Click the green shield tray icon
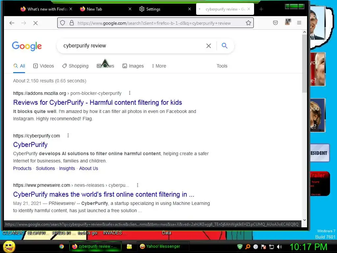Image resolution: width=337 pixels, height=253 pixels. 240,246
